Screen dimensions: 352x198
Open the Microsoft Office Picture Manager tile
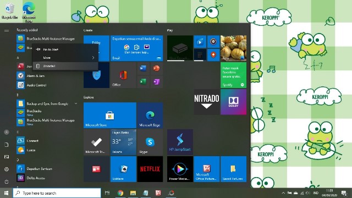point(207,169)
